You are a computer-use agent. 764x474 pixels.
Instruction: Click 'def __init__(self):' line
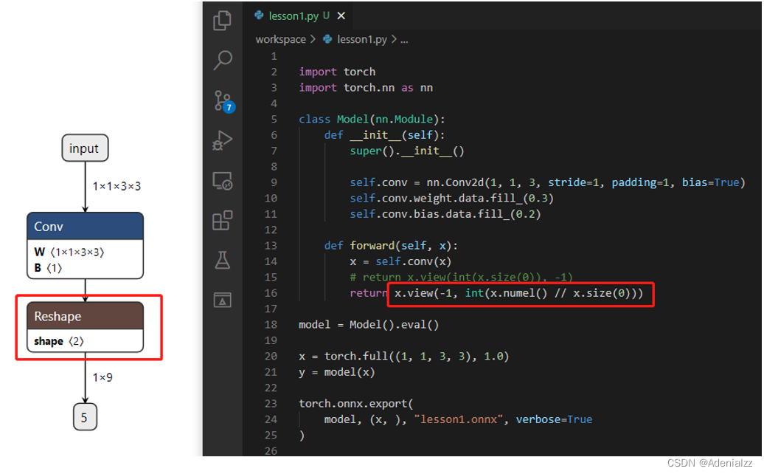(384, 135)
